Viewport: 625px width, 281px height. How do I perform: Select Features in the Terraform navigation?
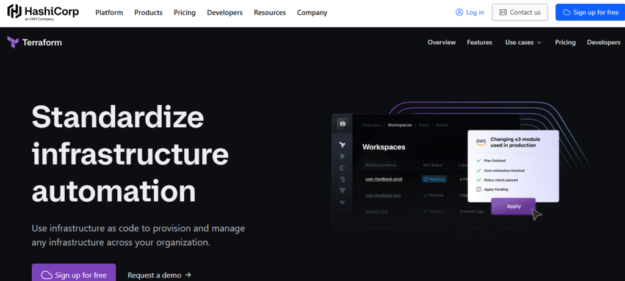click(x=480, y=42)
